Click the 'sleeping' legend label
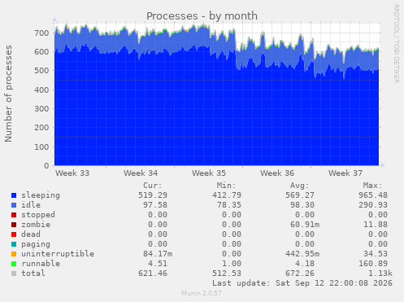 point(41,195)
